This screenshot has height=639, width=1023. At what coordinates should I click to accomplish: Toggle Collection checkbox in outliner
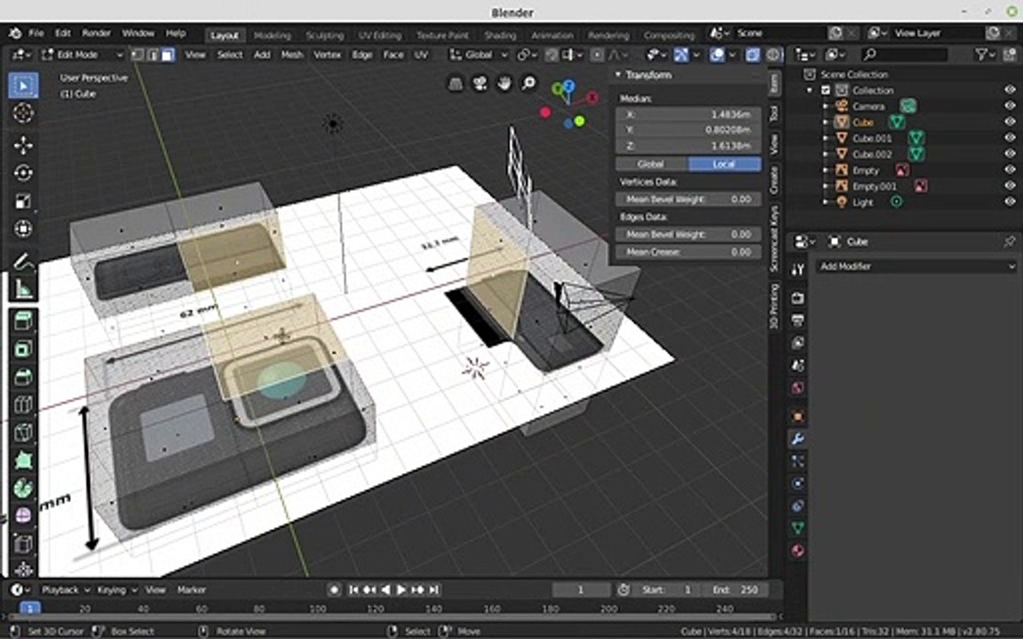tap(825, 90)
